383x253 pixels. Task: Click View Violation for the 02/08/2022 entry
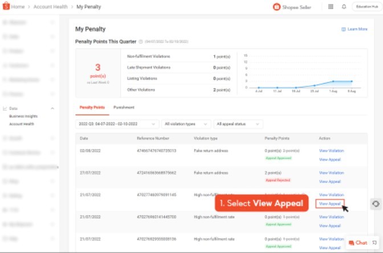click(x=331, y=151)
